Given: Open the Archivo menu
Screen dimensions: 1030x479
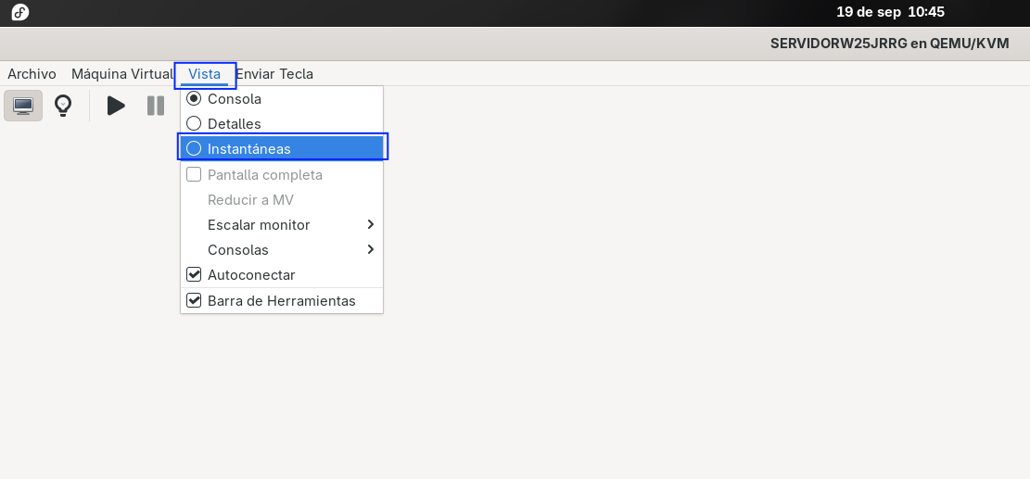Looking at the screenshot, I should [x=32, y=74].
